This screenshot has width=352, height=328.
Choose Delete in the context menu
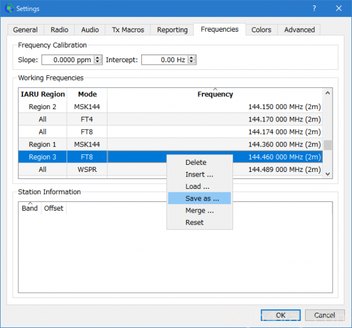click(195, 163)
